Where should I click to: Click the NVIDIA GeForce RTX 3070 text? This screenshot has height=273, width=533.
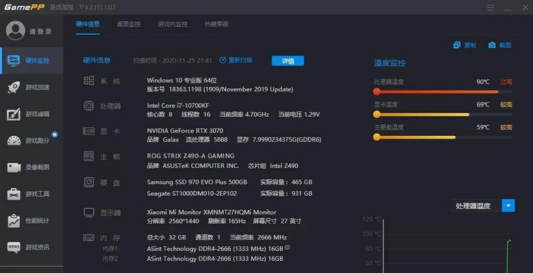[x=185, y=130]
